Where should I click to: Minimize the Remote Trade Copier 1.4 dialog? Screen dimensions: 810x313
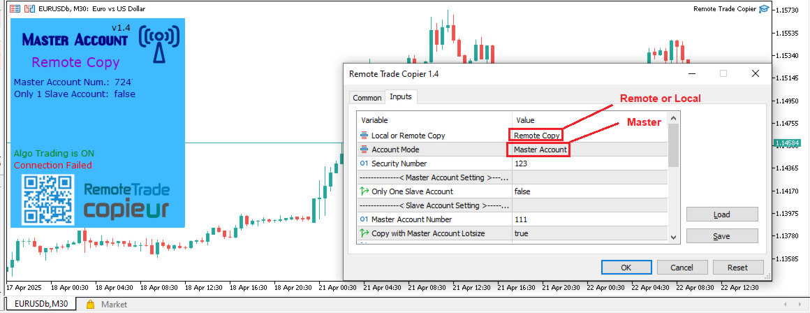691,74
